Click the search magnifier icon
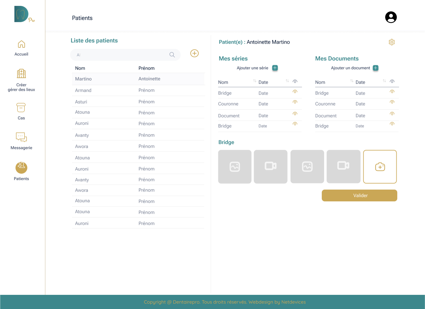The width and height of the screenshot is (425, 309). [172, 55]
